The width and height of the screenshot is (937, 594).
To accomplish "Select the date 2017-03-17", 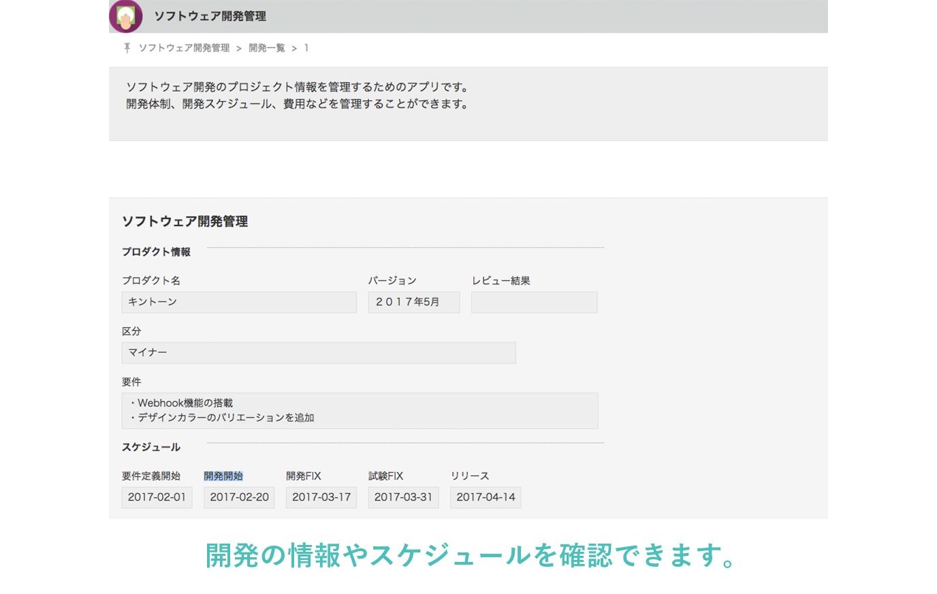I will tap(321, 497).
